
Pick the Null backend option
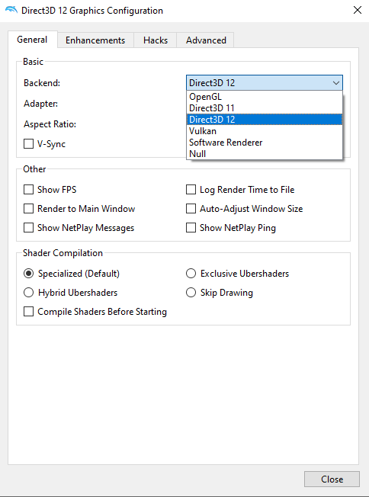point(265,154)
